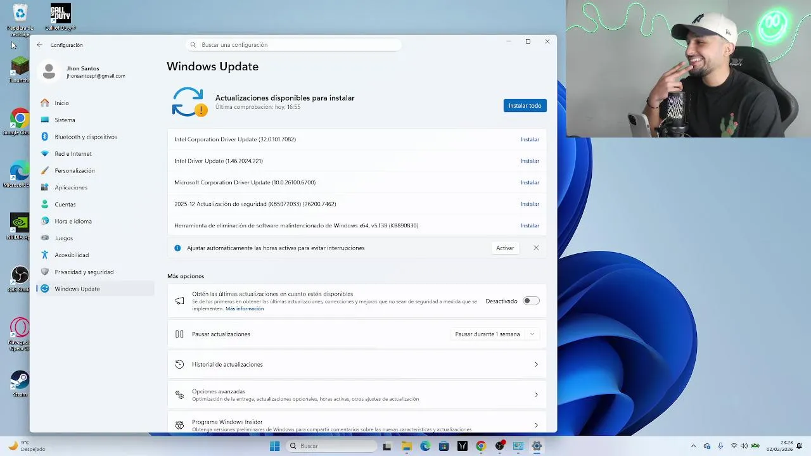811x456 pixels.
Task: Click the back arrow in Configuración
Action: click(39, 45)
